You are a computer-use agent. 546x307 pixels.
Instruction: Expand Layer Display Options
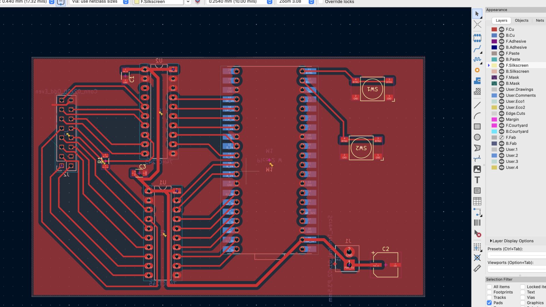point(512,241)
